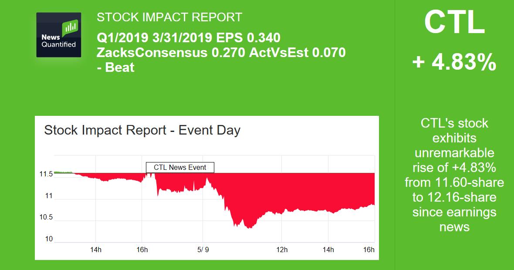This screenshot has width=514, height=270.
Task: Click the first 14h x-axis label
Action: pos(96,250)
